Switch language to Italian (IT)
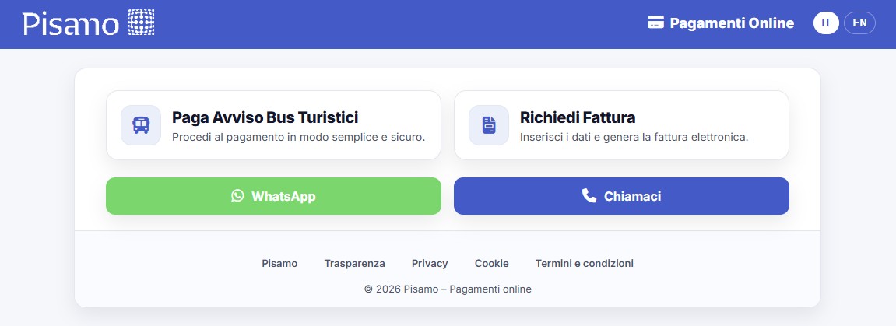Viewport: 896px width, 326px height. [x=826, y=23]
